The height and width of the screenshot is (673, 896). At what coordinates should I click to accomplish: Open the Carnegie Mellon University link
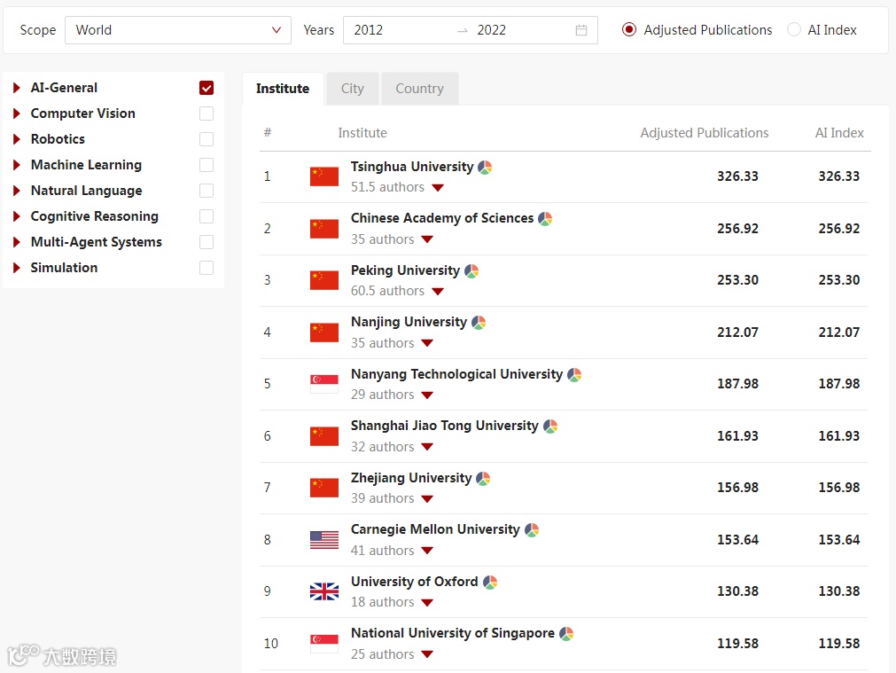pyautogui.click(x=435, y=529)
